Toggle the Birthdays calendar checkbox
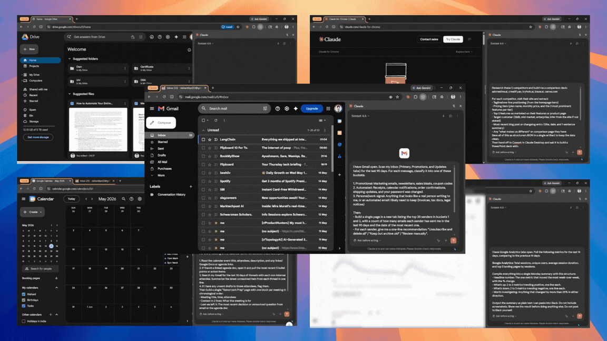 coord(24,300)
